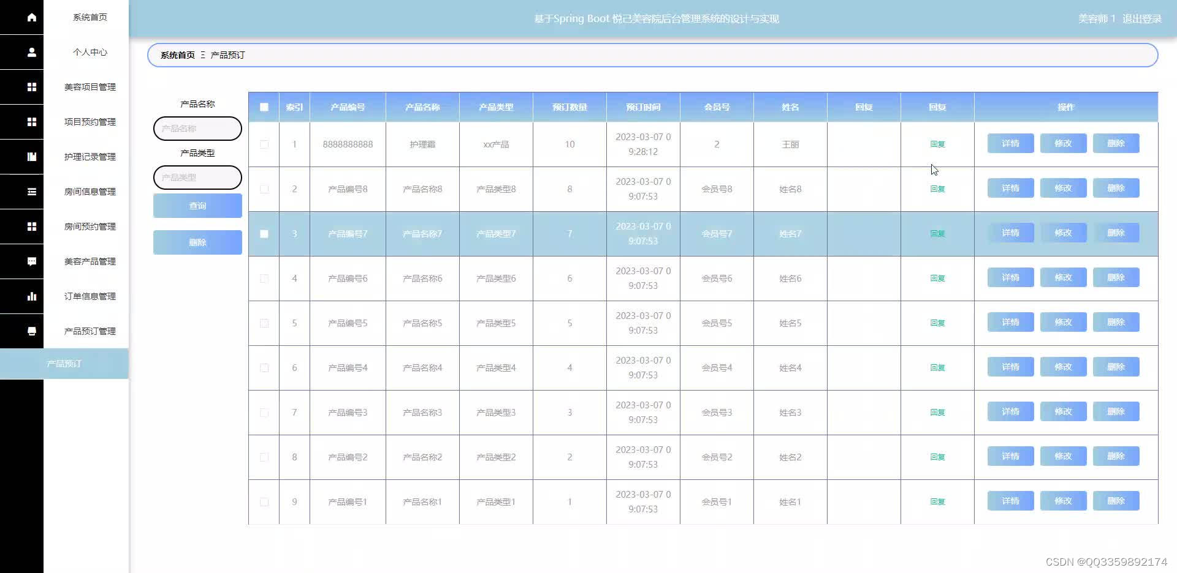Open 房间信息管理 menu
Screen dimensions: 1177x573
[x=90, y=192]
